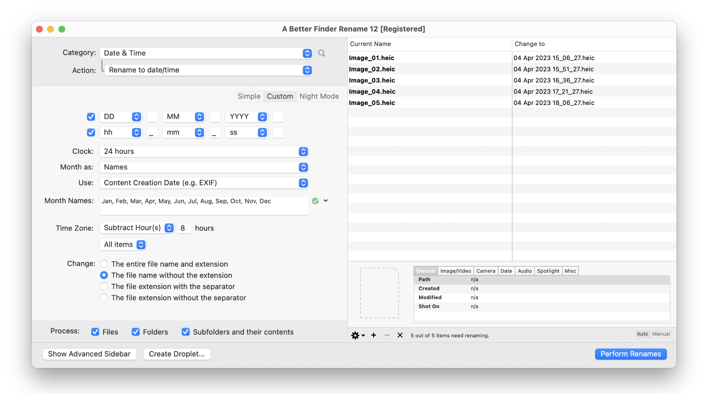Open the Category Date & Time dropdown

[206, 53]
